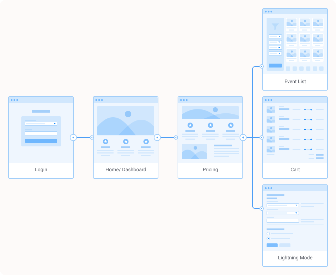Click the submit button on the Login form
This screenshot has width=336, height=275.
coord(41,141)
